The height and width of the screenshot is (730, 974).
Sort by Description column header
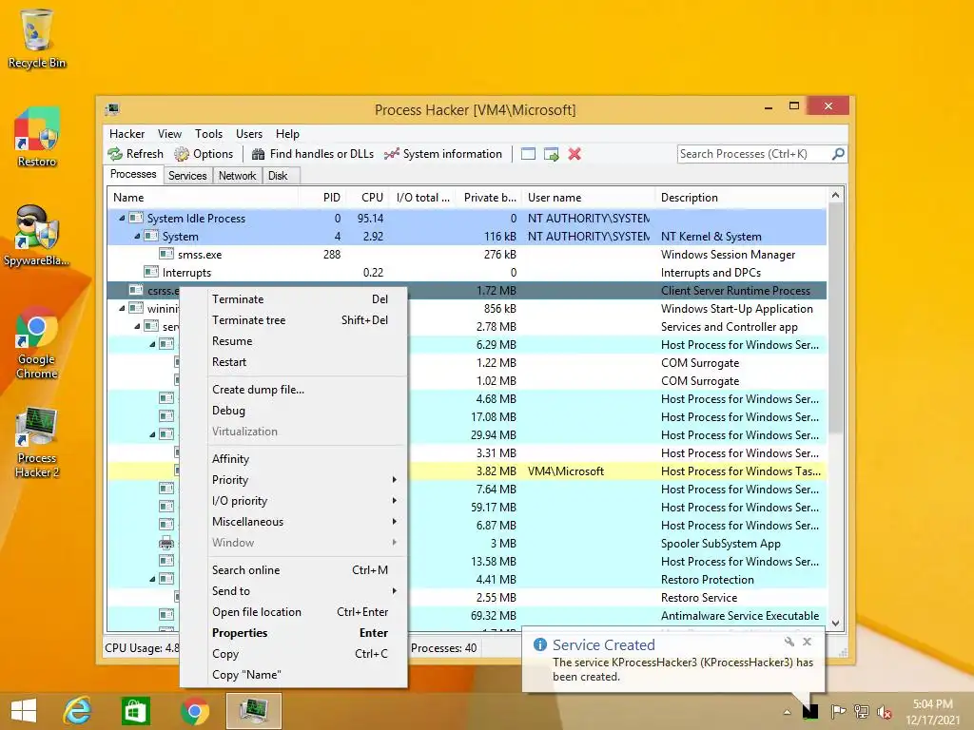click(x=741, y=198)
